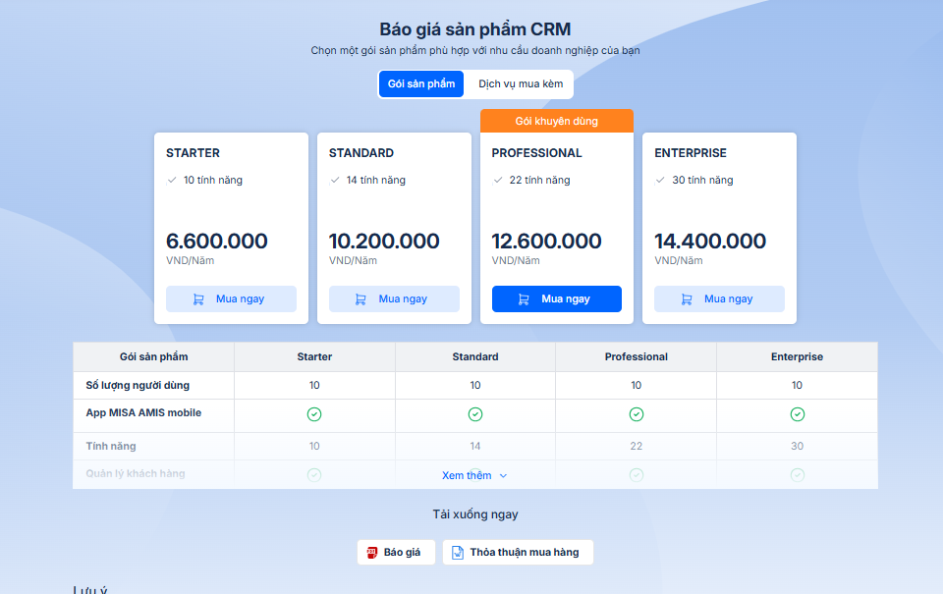
Task: Click App MISA AMIS mobile check under Professional
Action: (637, 414)
